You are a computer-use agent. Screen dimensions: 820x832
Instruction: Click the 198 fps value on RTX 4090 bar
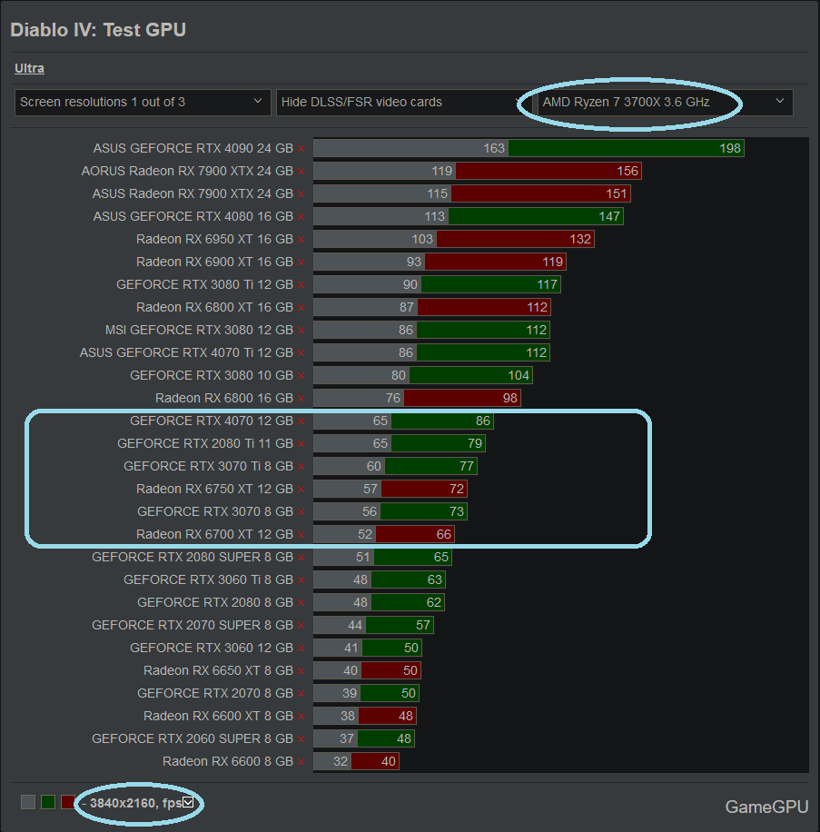click(730, 148)
